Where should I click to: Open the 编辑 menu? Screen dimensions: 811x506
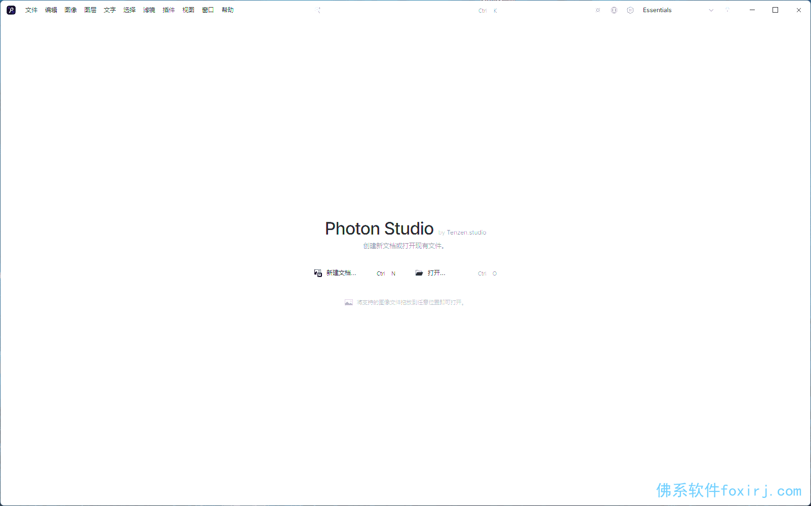[51, 10]
